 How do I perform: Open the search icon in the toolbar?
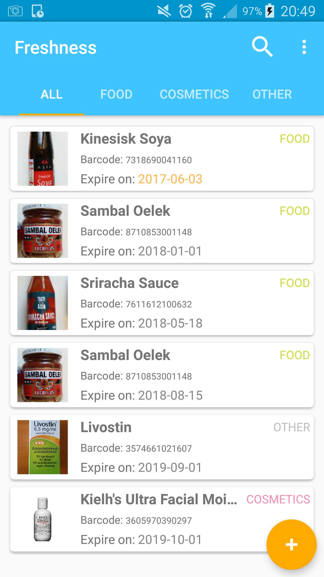pos(262,47)
